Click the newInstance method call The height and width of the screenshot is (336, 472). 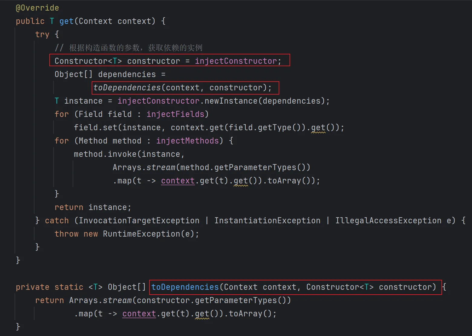click(x=231, y=101)
